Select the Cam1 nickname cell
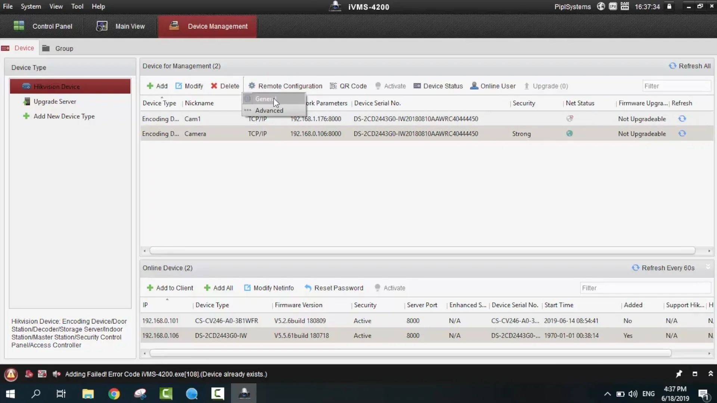The height and width of the screenshot is (403, 717). (x=192, y=119)
